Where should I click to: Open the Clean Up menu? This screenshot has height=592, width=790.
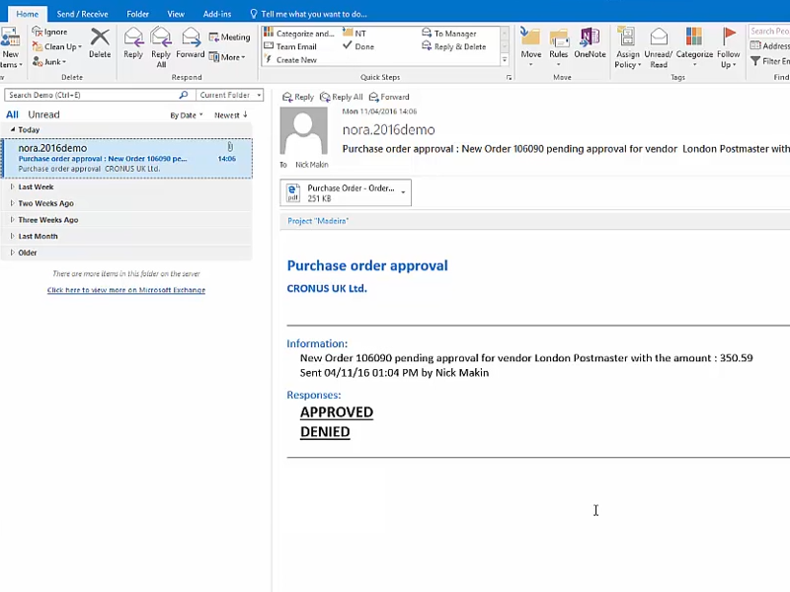pos(56,46)
